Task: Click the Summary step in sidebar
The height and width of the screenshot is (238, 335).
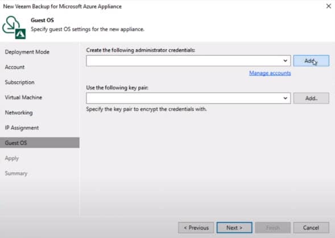Action: (x=16, y=173)
